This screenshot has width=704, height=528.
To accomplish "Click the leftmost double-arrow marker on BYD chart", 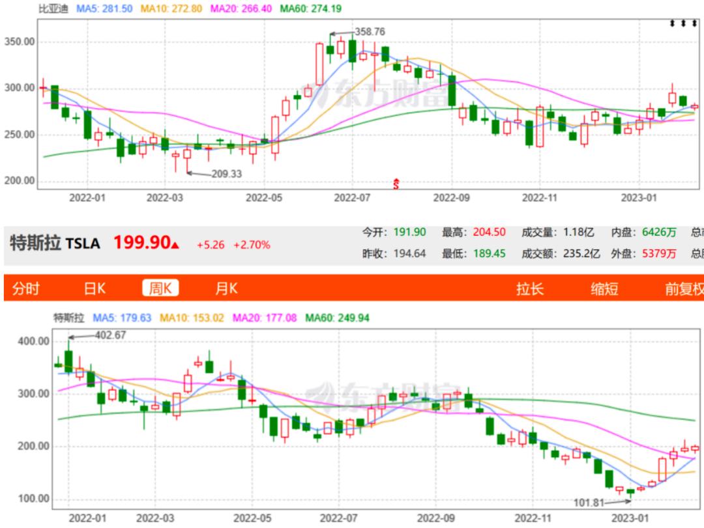I will point(672,23).
